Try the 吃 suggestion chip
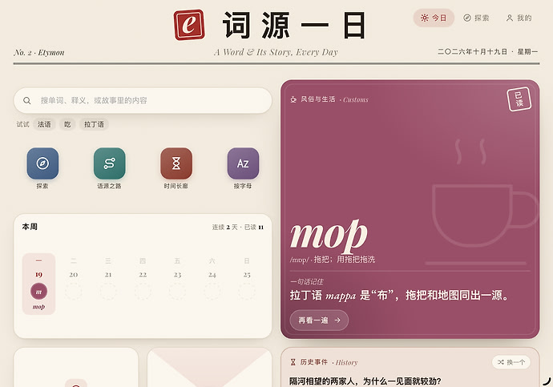The height and width of the screenshot is (387, 553). tap(67, 124)
